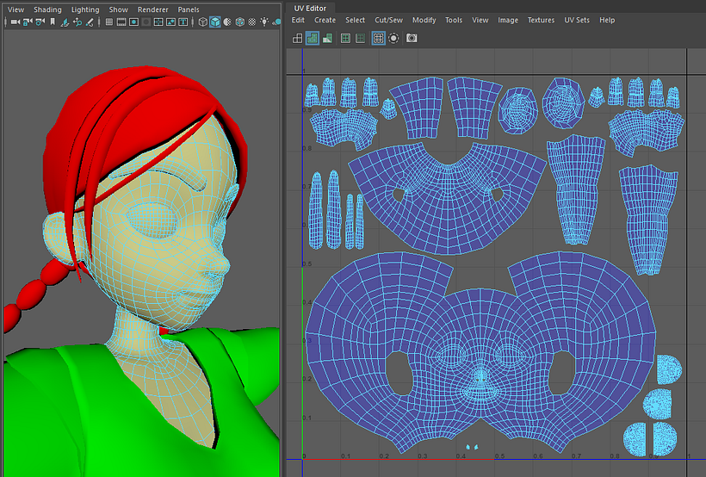
Task: Open UV Editor Edit menu
Action: (298, 21)
